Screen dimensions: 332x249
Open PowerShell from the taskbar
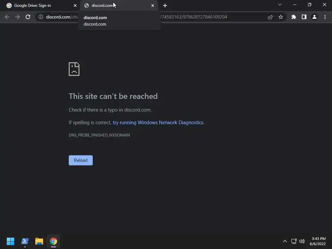pyautogui.click(x=25, y=241)
